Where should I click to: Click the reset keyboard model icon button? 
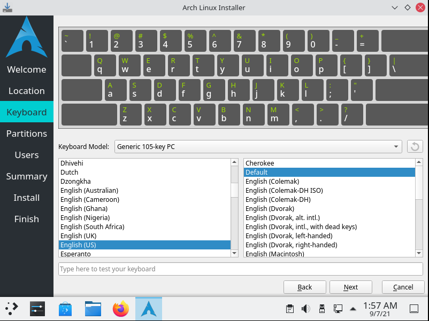[x=415, y=146]
